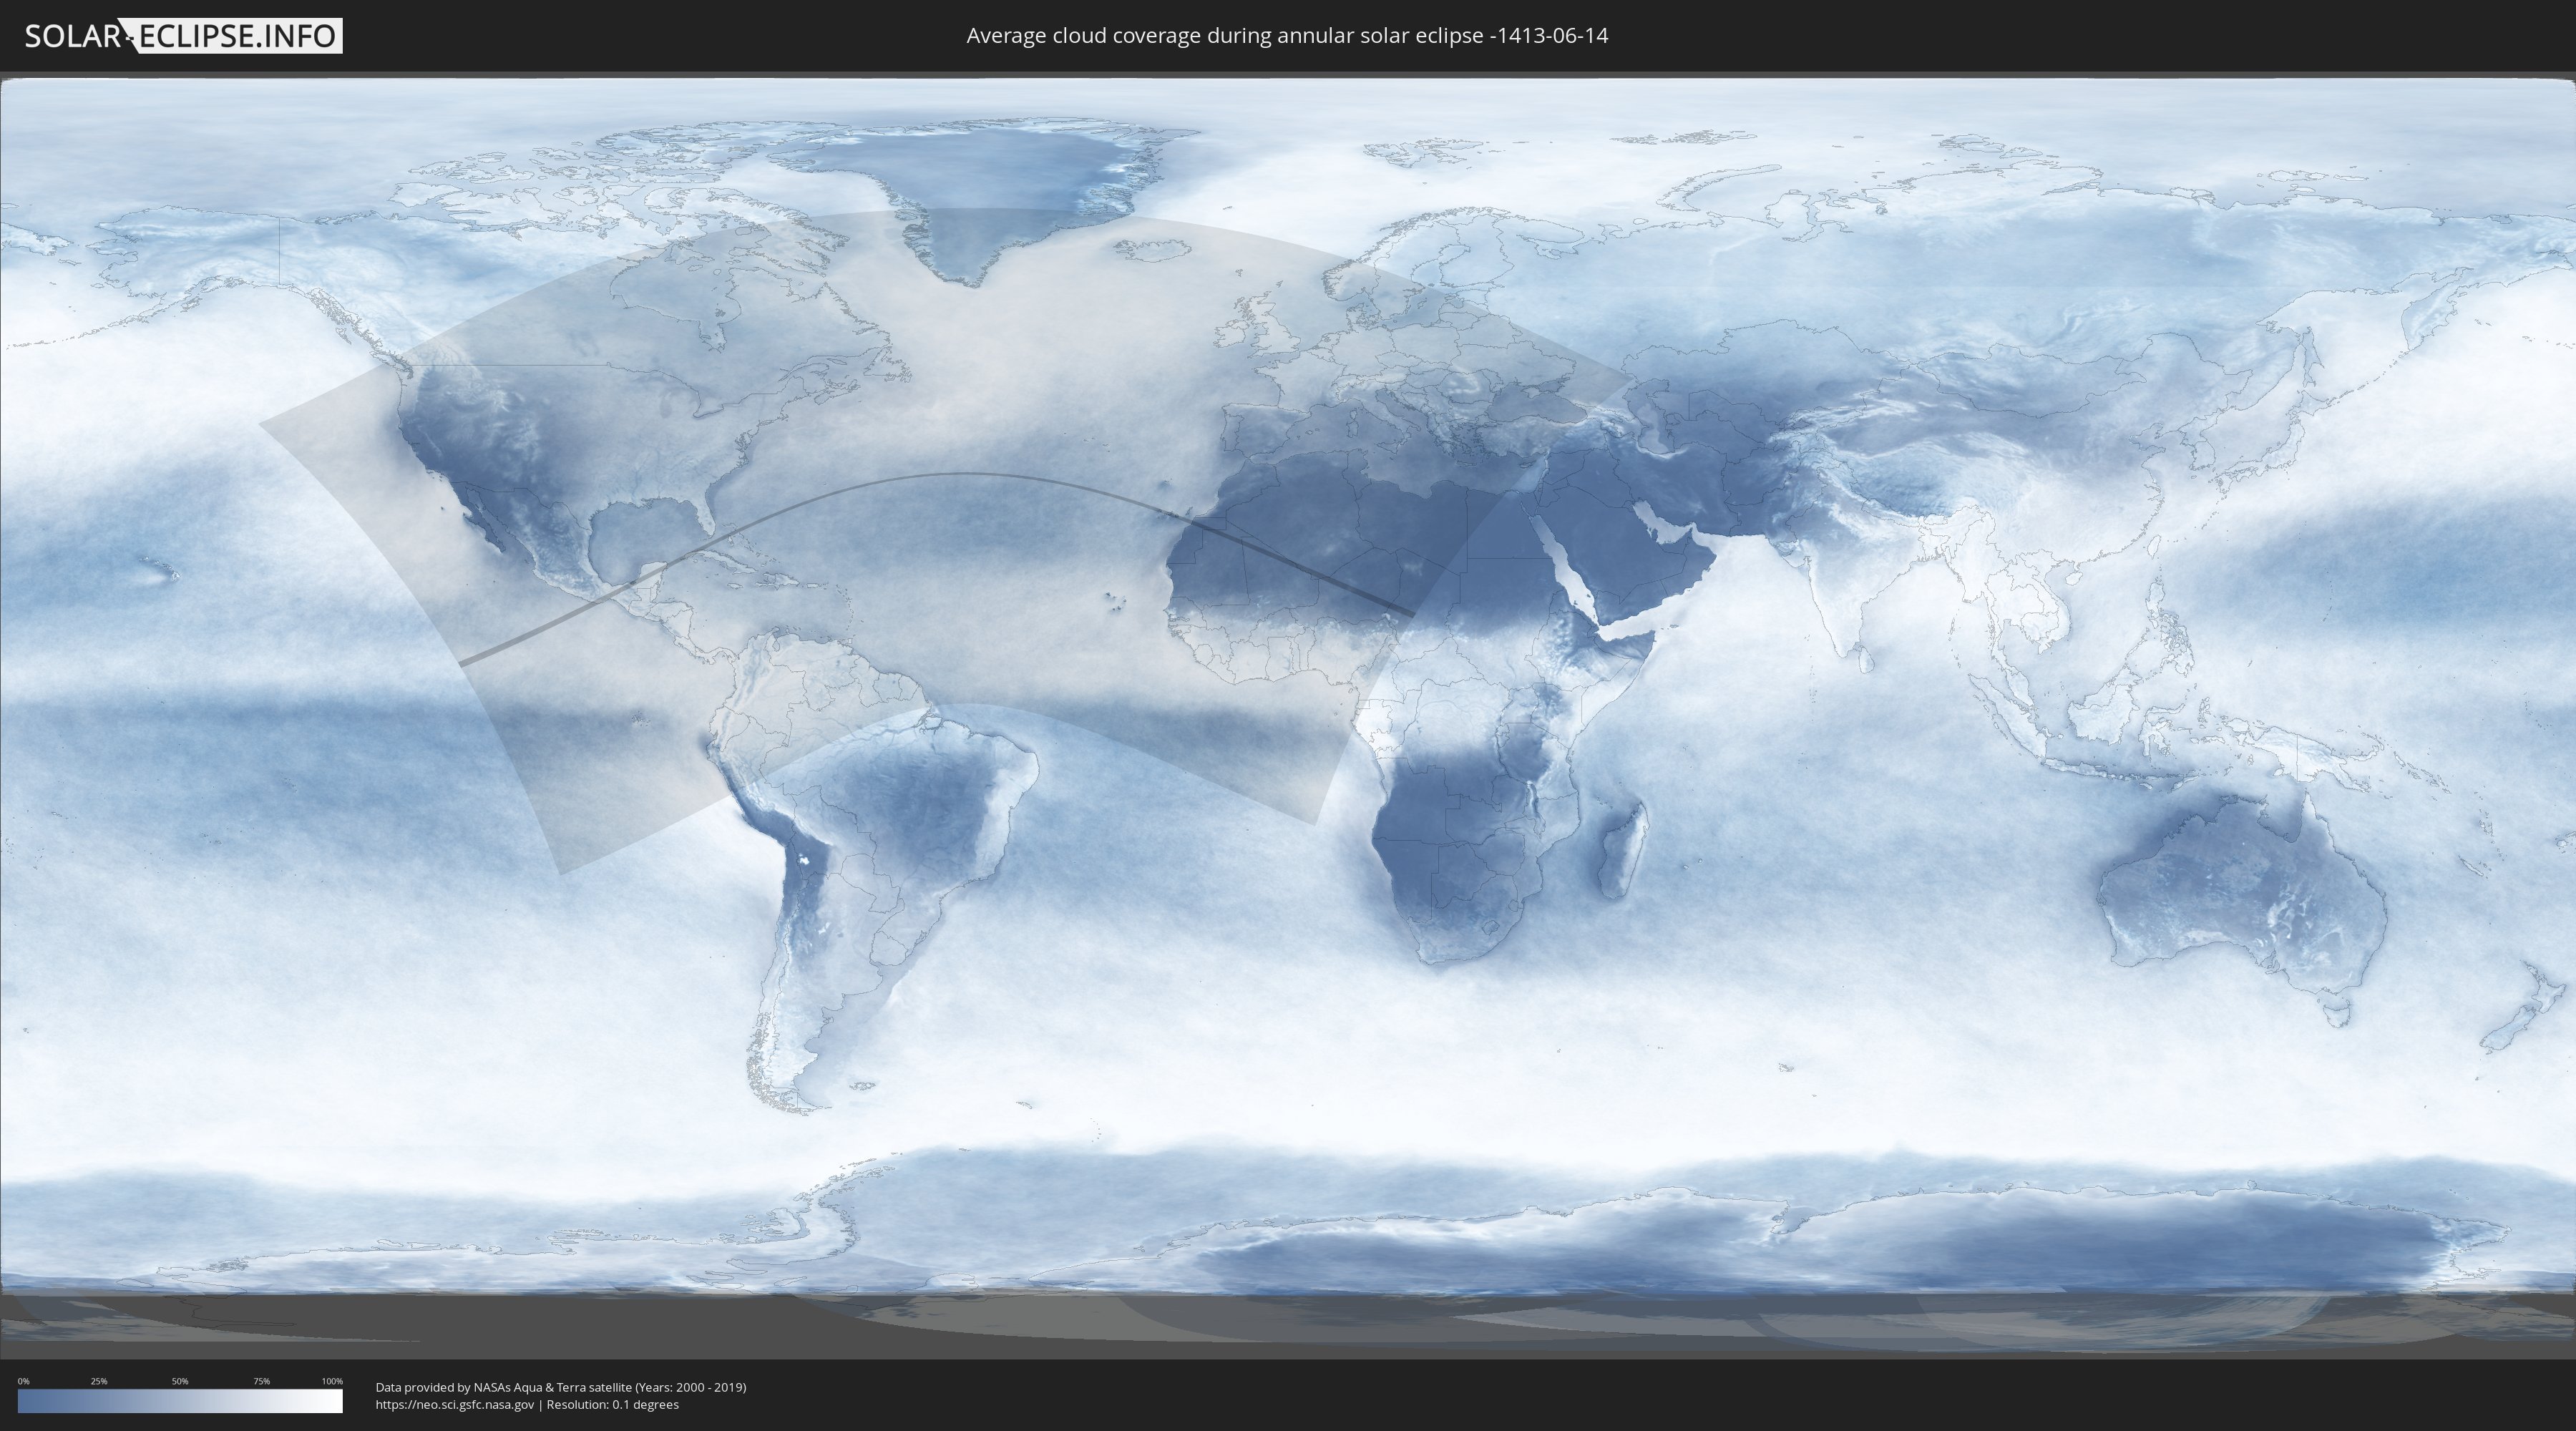Click the 50% legend label
The width and height of the screenshot is (2576, 1431).
click(180, 1381)
